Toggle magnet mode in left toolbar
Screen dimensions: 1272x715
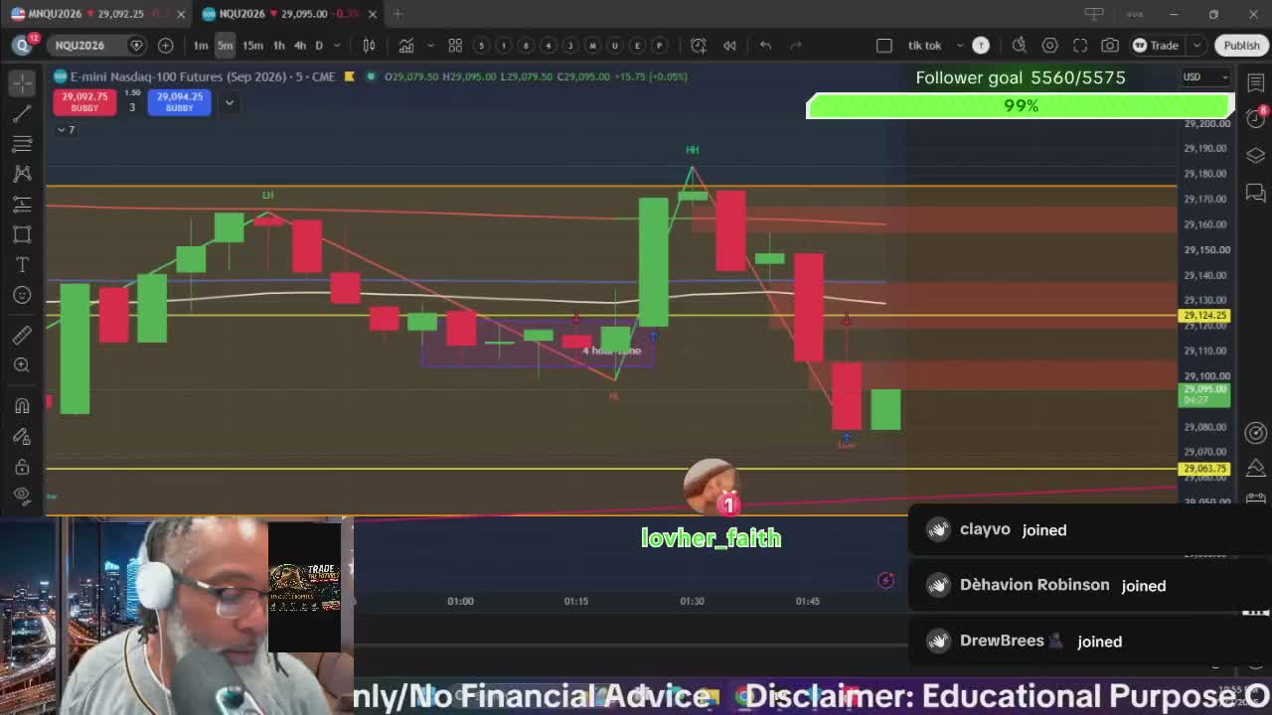pyautogui.click(x=22, y=405)
